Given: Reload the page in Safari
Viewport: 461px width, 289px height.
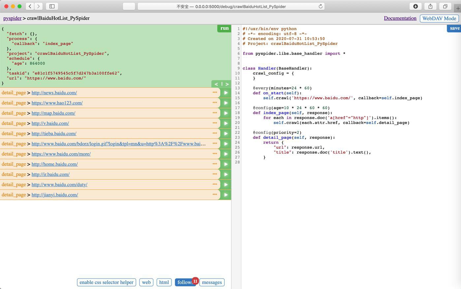Looking at the screenshot, I should click(320, 6).
